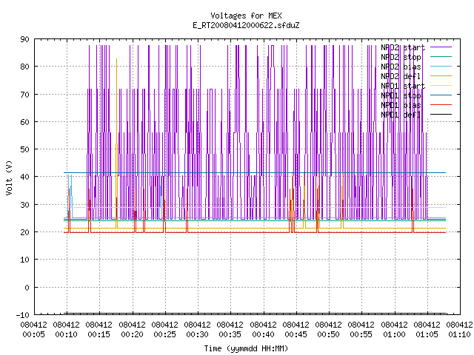Click the y-axis tick value 40
This screenshot has width=474, height=355.
point(24,177)
